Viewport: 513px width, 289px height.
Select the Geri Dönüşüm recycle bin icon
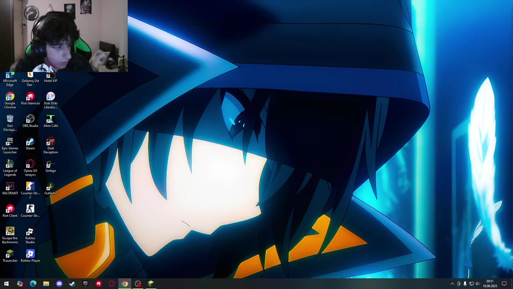[x=10, y=123]
